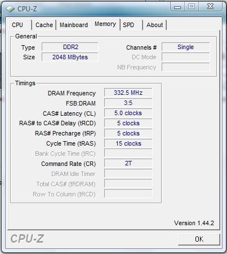Click the Size field showing 2048 MBytes
The height and width of the screenshot is (254, 227).
tap(70, 57)
